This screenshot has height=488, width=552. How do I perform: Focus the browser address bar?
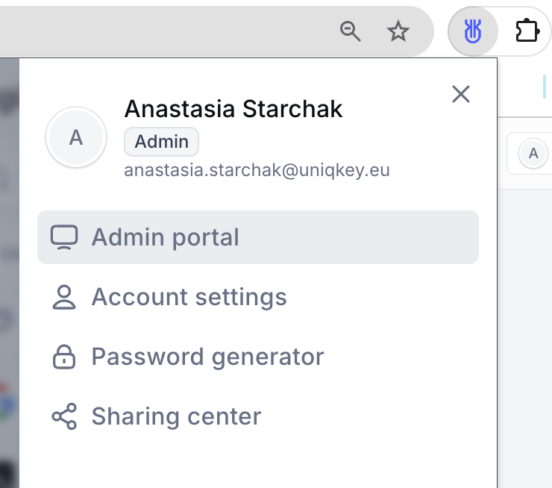coord(169,31)
